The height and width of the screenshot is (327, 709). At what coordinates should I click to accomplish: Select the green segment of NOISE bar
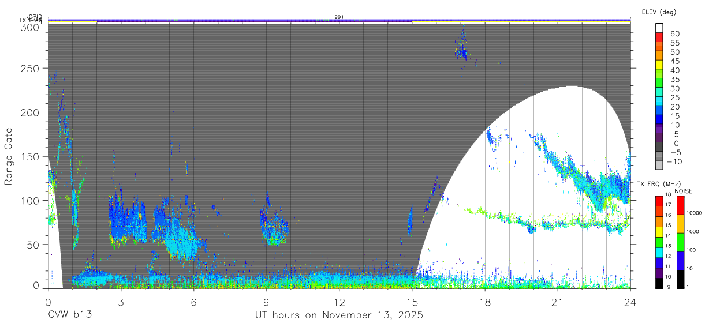(x=680, y=242)
